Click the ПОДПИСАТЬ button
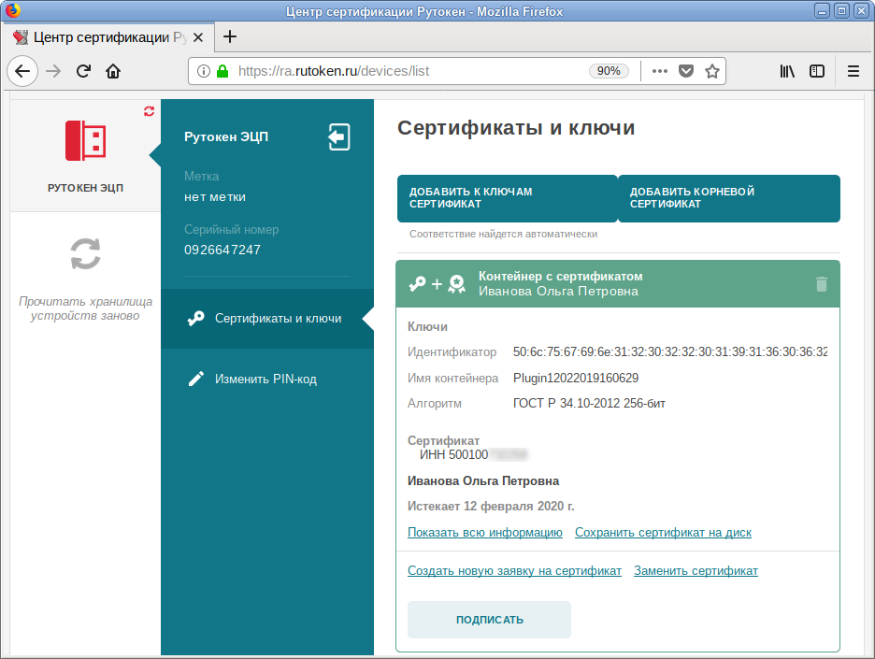875x659 pixels. pos(490,620)
